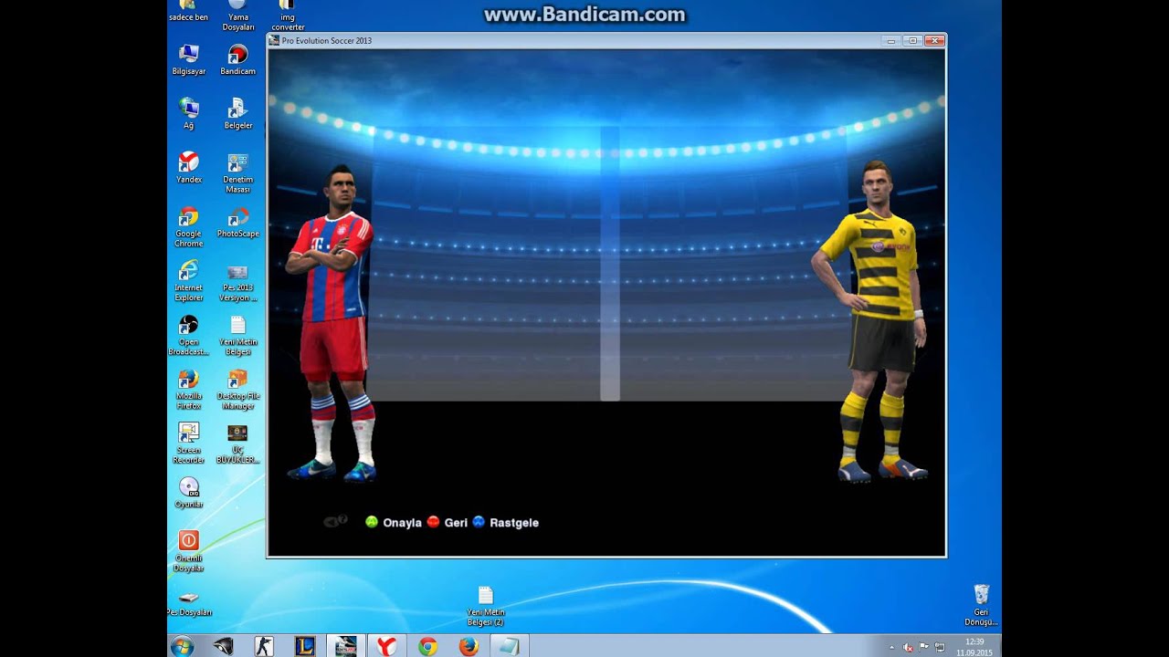Maximize the Pro Evolution Soccer 2013 window
Image resolution: width=1169 pixels, height=657 pixels.
[x=911, y=40]
